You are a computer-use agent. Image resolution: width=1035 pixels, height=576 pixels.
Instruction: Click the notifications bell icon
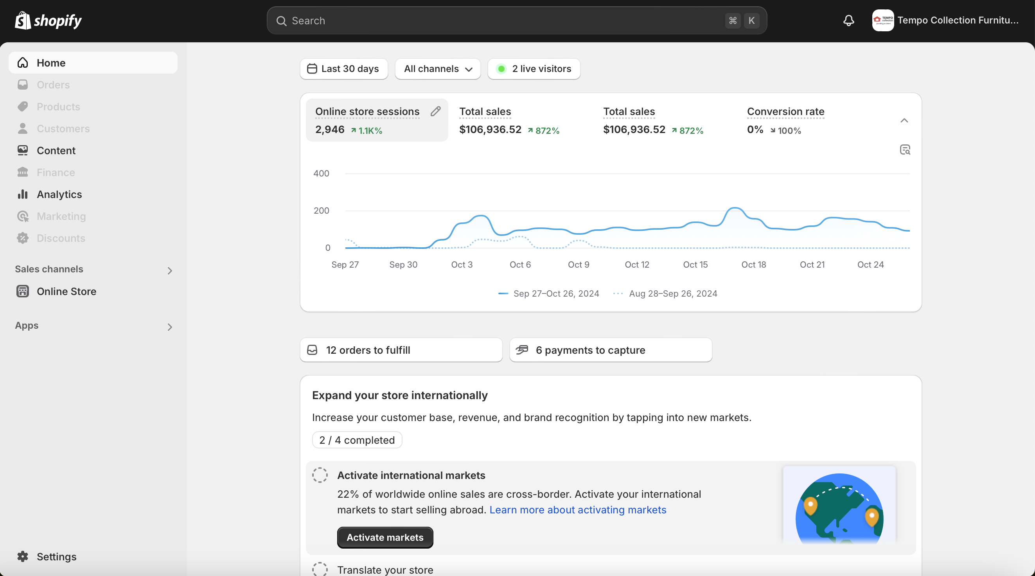[x=848, y=20]
